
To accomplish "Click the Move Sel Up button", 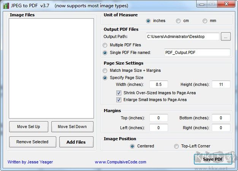I will click(x=29, y=127).
